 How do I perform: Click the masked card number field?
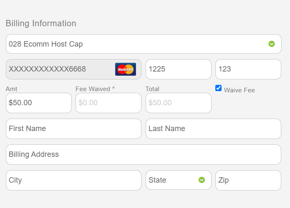(58, 69)
